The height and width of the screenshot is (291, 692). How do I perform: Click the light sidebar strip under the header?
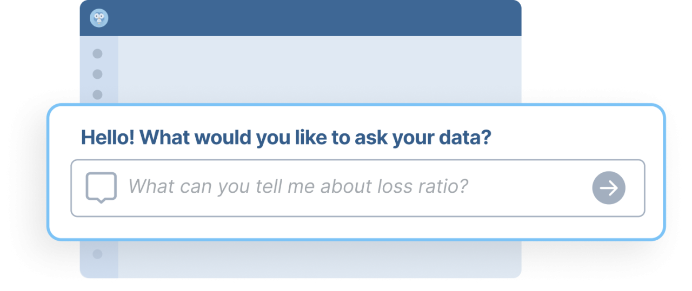99,69
